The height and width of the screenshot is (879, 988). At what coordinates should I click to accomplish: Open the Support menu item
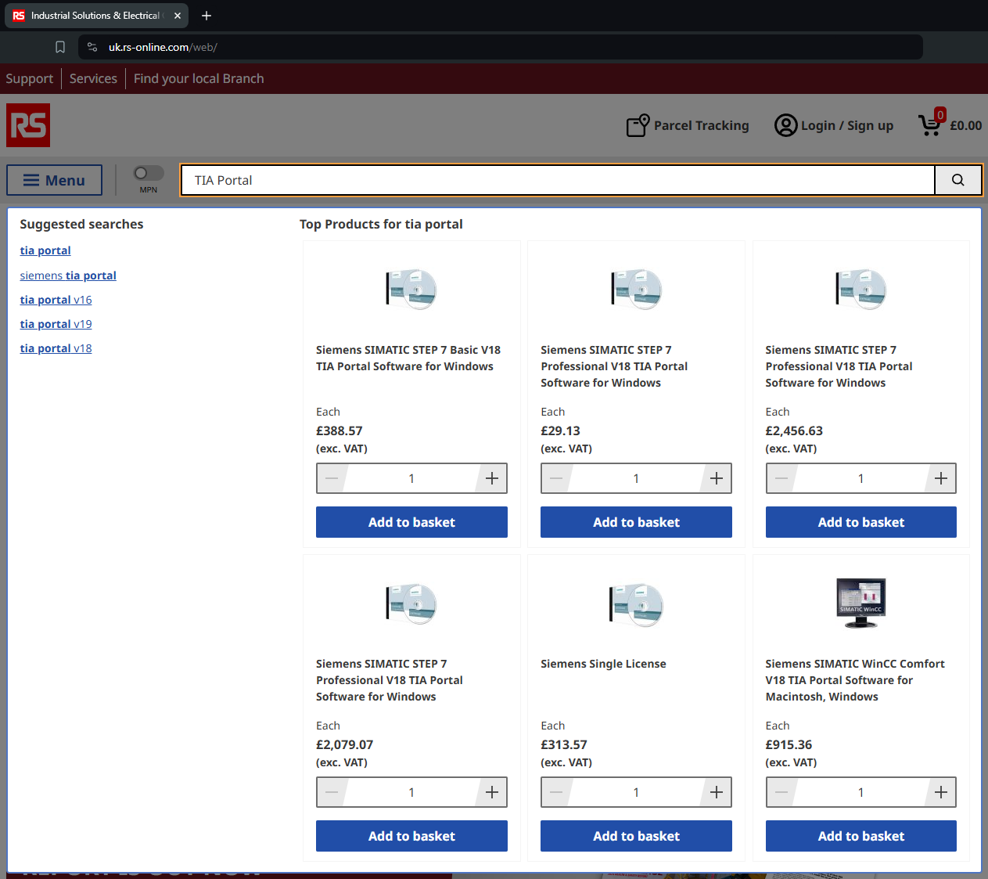[30, 78]
